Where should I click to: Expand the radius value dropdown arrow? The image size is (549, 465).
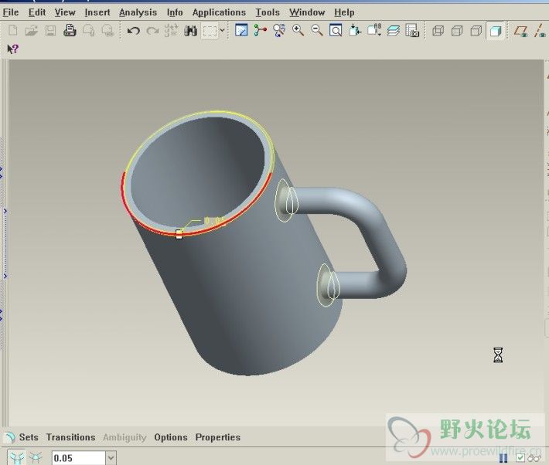coord(111,458)
